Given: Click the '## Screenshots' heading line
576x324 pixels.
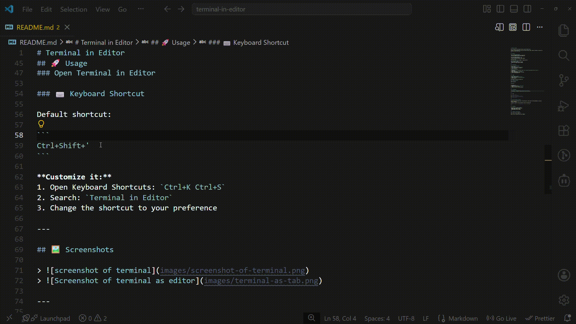Looking at the screenshot, I should point(75,249).
